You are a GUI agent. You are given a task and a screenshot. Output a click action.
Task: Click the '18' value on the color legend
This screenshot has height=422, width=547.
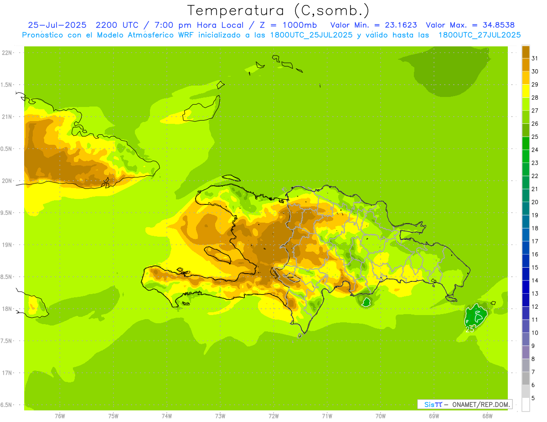tap(535, 228)
